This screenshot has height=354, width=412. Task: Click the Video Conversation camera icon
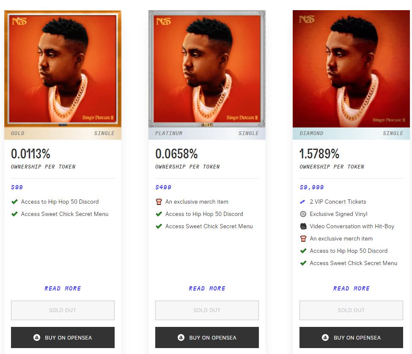(x=303, y=226)
